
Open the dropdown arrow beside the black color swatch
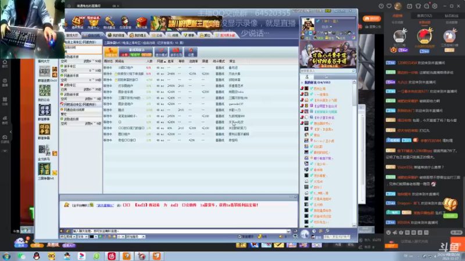[x=96, y=237]
